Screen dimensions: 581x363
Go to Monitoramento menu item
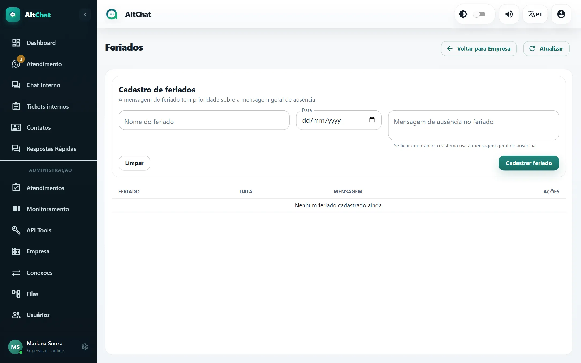48,209
